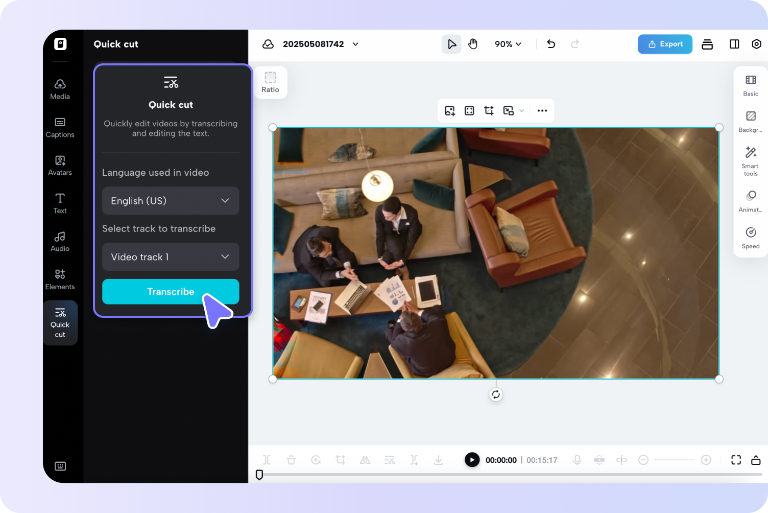Select the flip icon in the timeline toolbar

[x=365, y=459]
